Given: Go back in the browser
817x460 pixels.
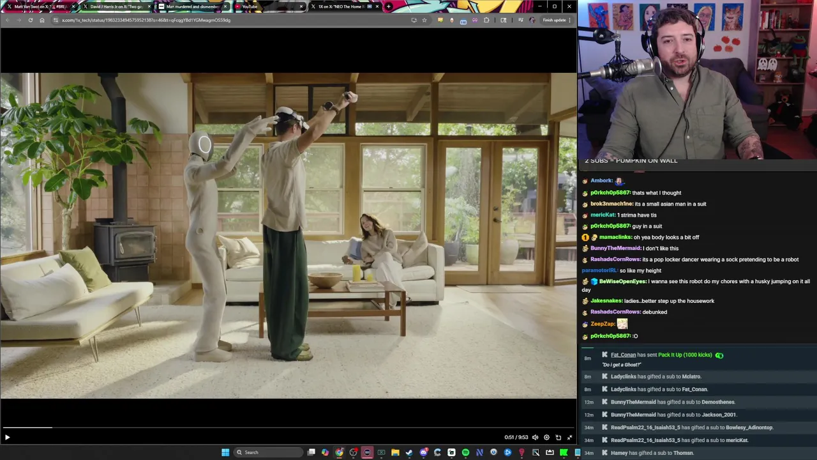Looking at the screenshot, I should pos(7,20).
